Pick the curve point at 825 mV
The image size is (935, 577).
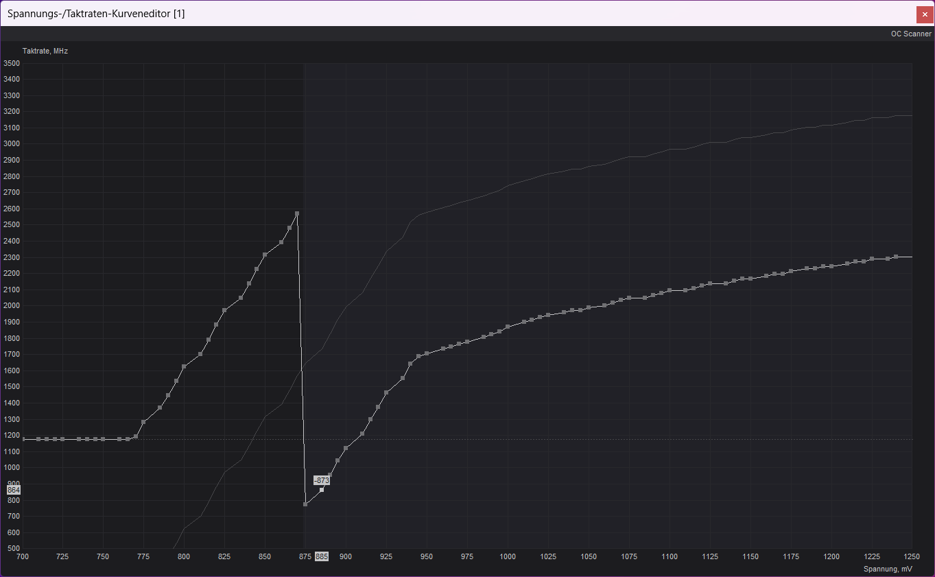click(x=224, y=310)
